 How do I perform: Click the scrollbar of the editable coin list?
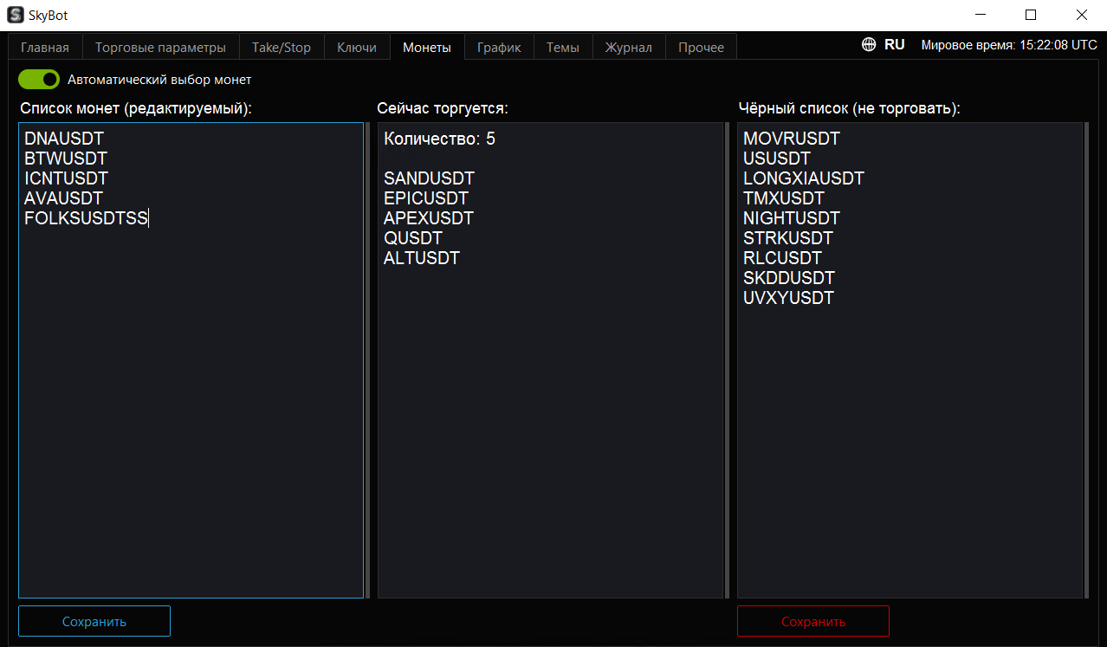click(367, 360)
